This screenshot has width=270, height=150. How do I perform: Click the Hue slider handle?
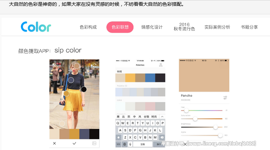pos(186,111)
